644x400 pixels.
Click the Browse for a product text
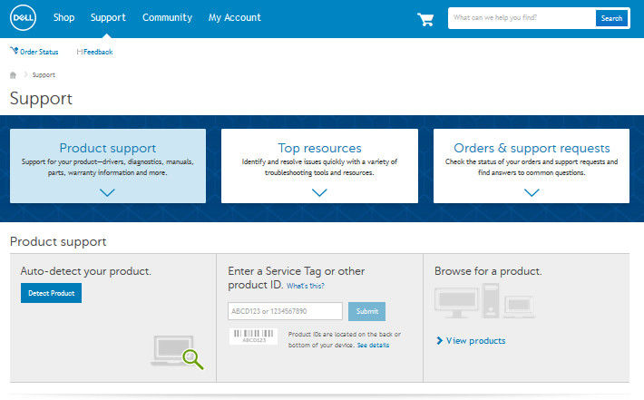[488, 271]
